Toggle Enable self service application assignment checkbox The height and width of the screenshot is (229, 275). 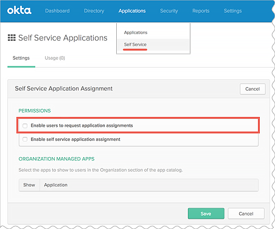tap(25, 139)
